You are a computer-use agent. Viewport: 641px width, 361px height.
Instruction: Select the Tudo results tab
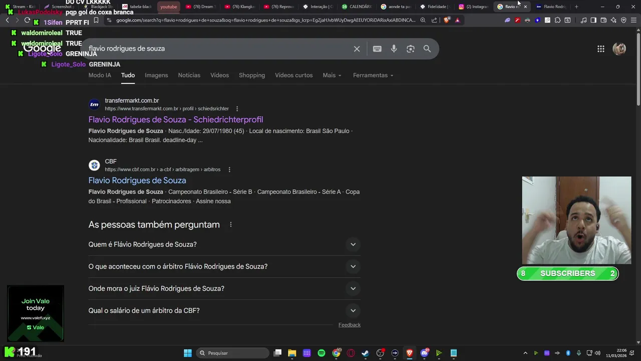pos(128,75)
